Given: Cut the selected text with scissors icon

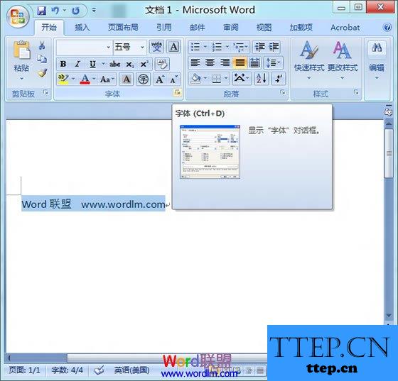Looking at the screenshot, I should click(42, 45).
